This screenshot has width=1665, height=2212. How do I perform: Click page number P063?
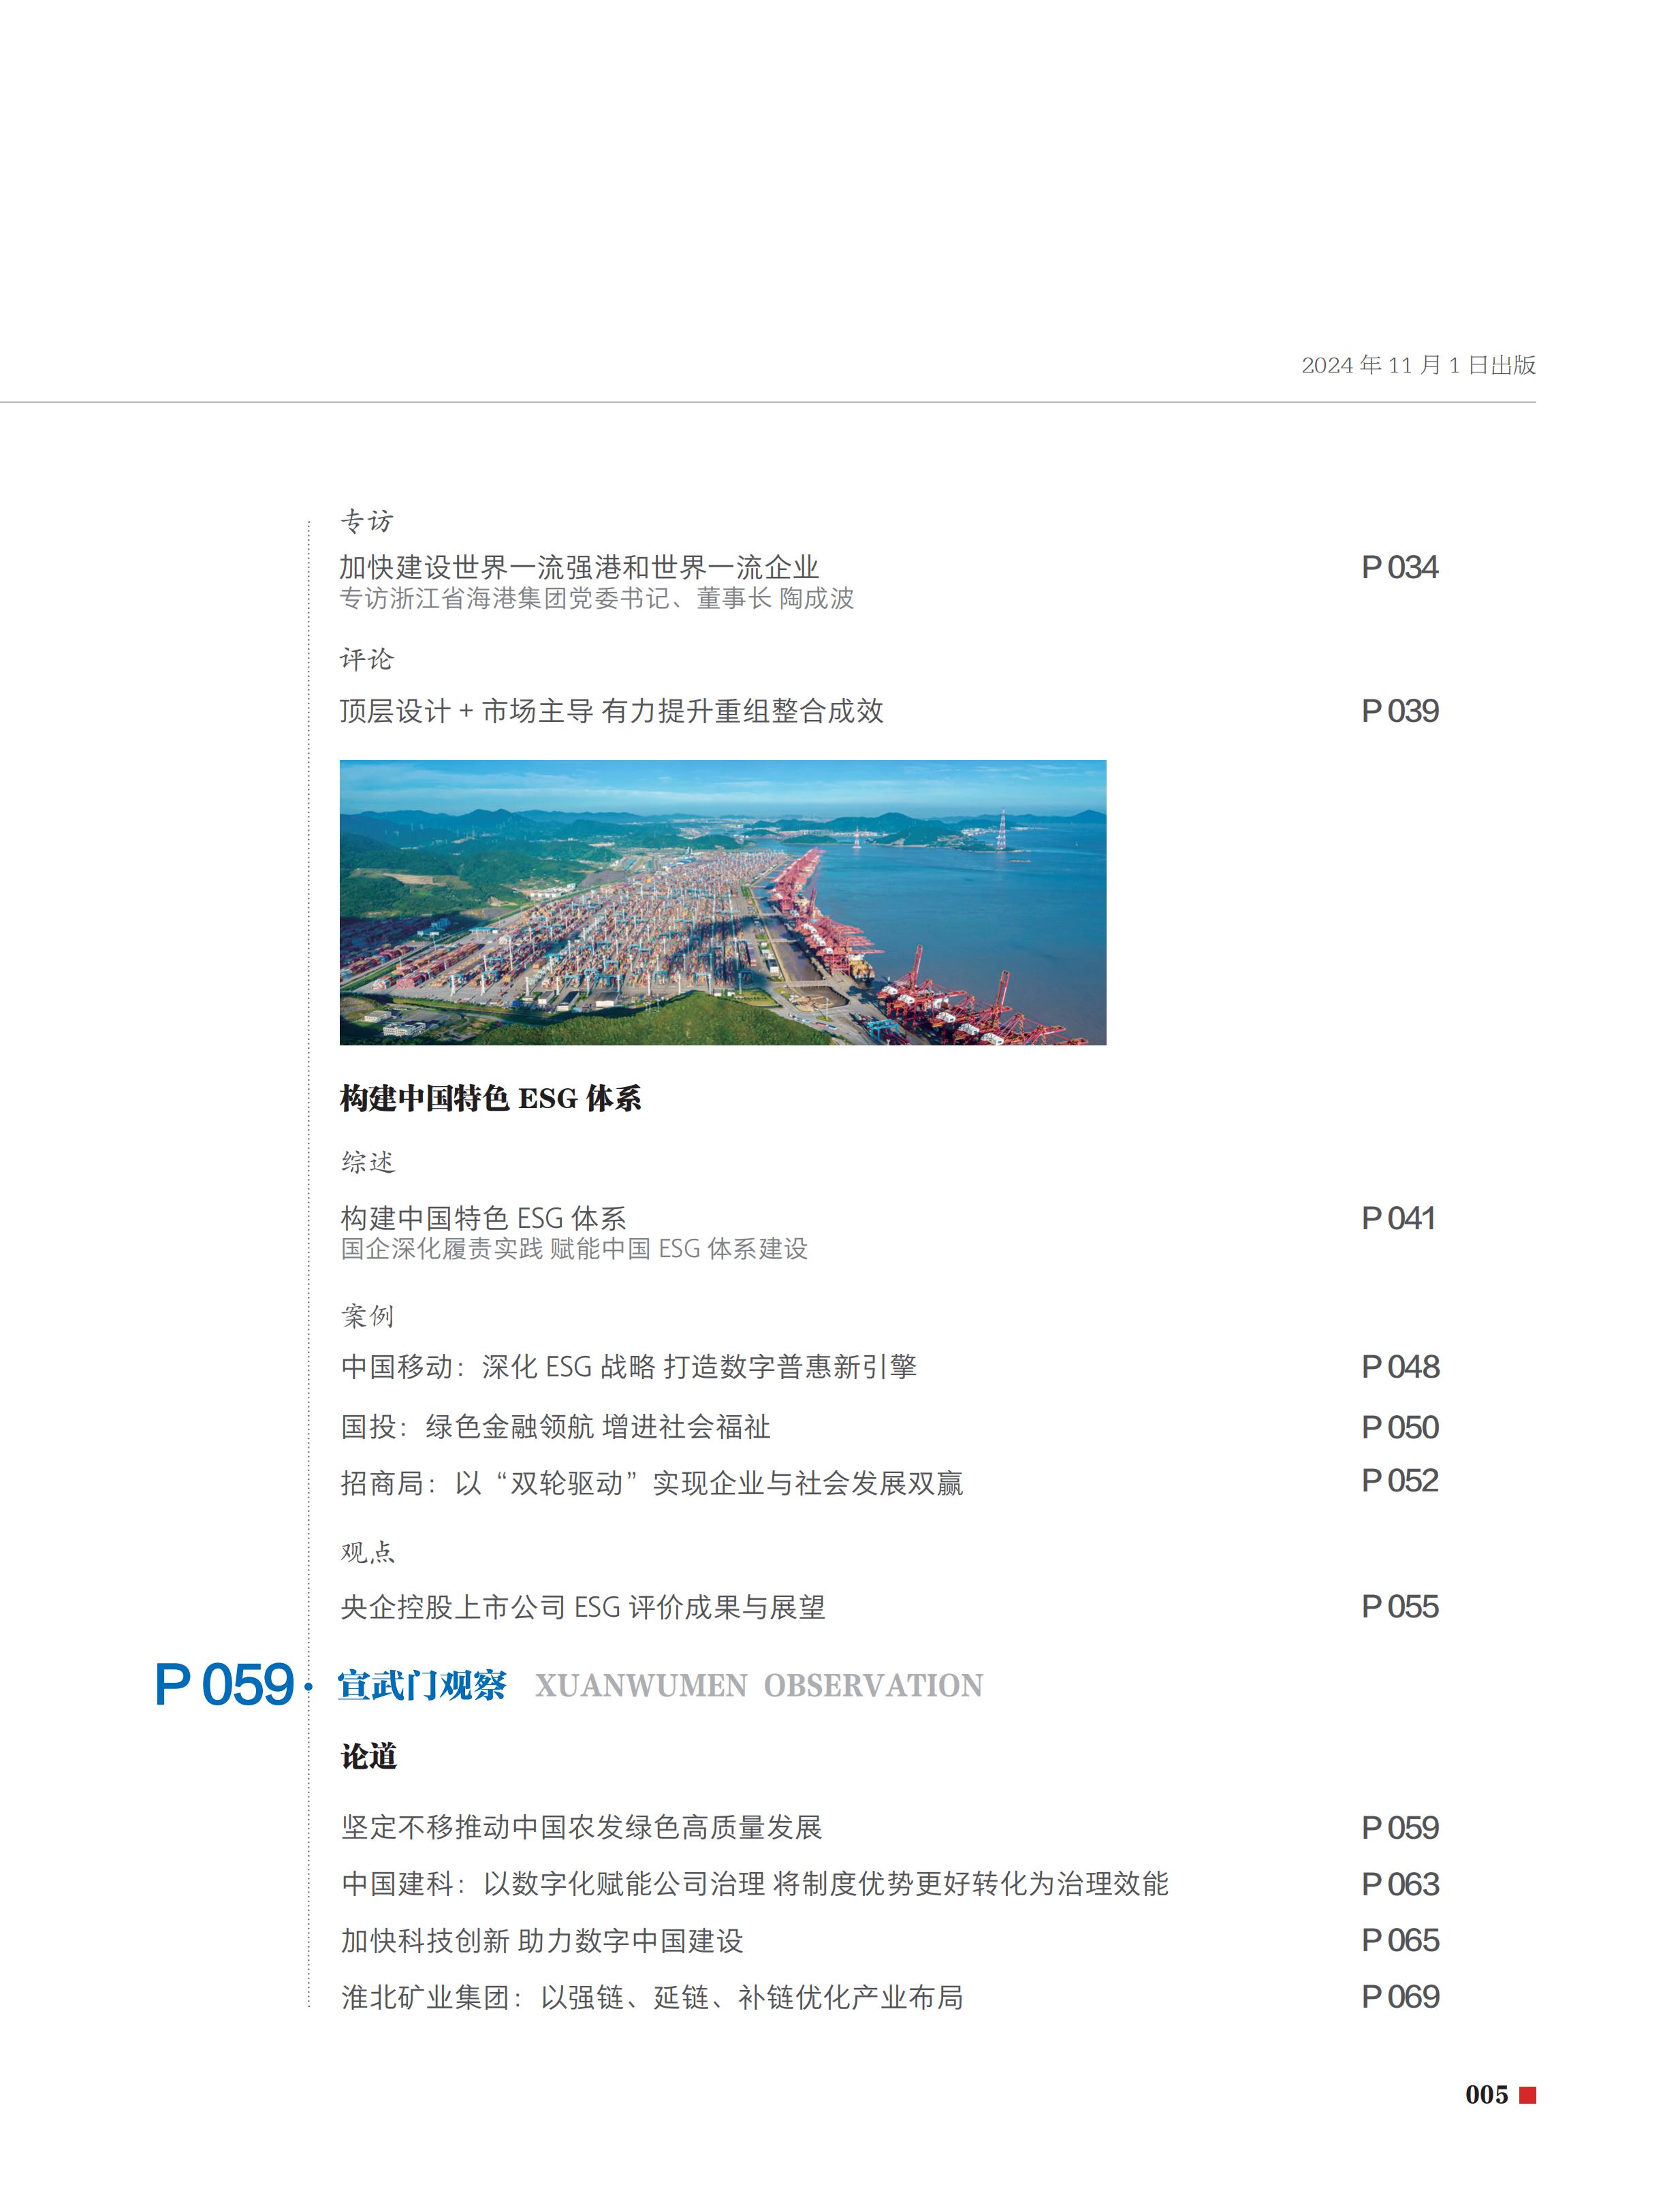point(1400,1884)
